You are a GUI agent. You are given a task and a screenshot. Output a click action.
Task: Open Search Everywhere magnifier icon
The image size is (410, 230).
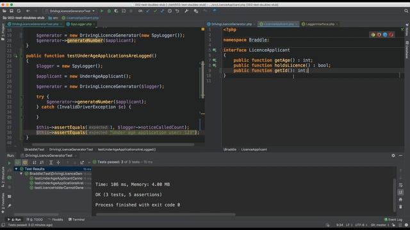click(406, 11)
